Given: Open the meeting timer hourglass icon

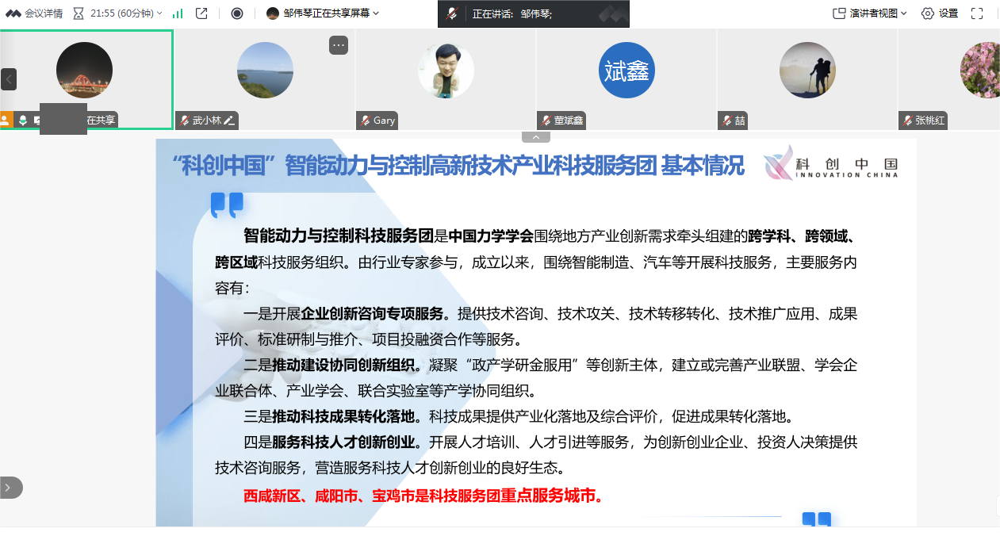Looking at the screenshot, I should click(79, 12).
